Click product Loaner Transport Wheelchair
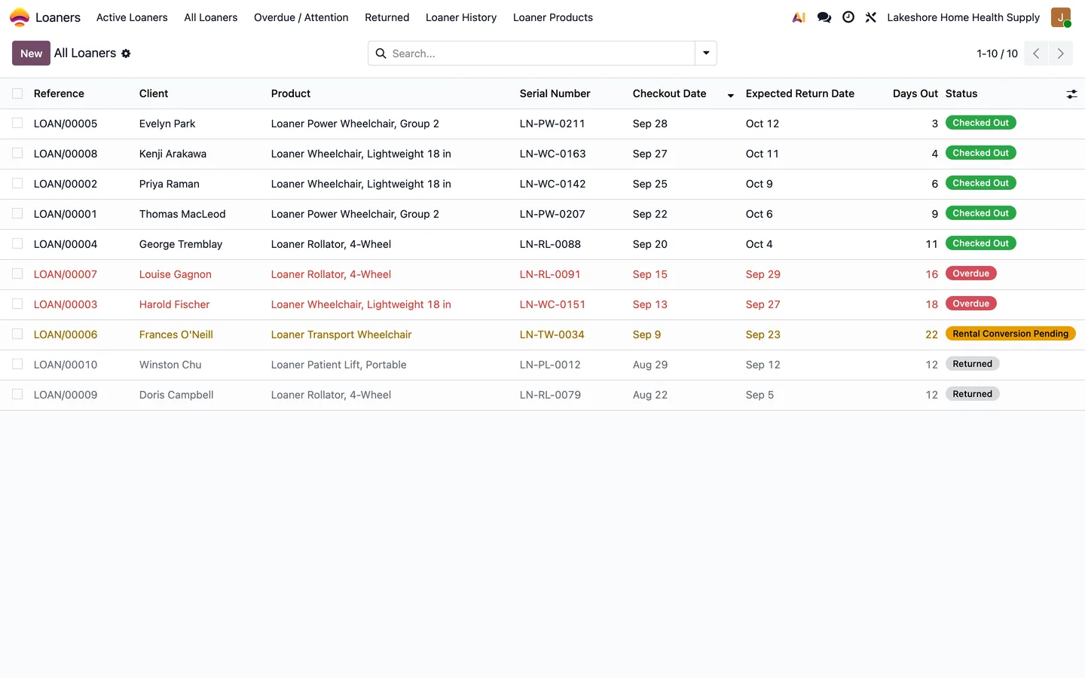 click(341, 334)
